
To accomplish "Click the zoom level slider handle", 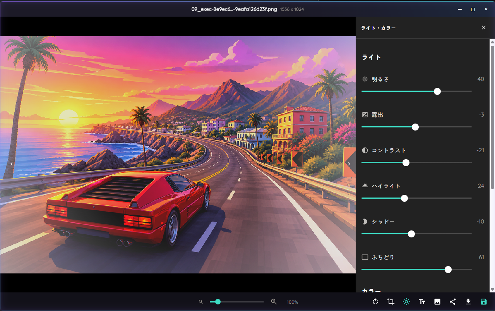I will point(218,302).
